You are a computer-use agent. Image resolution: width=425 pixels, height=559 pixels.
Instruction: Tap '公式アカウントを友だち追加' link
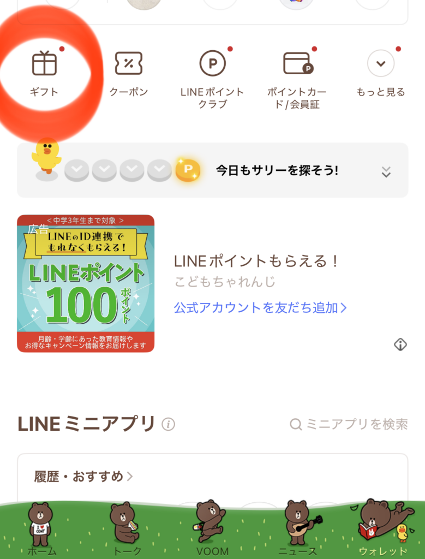pyautogui.click(x=260, y=308)
